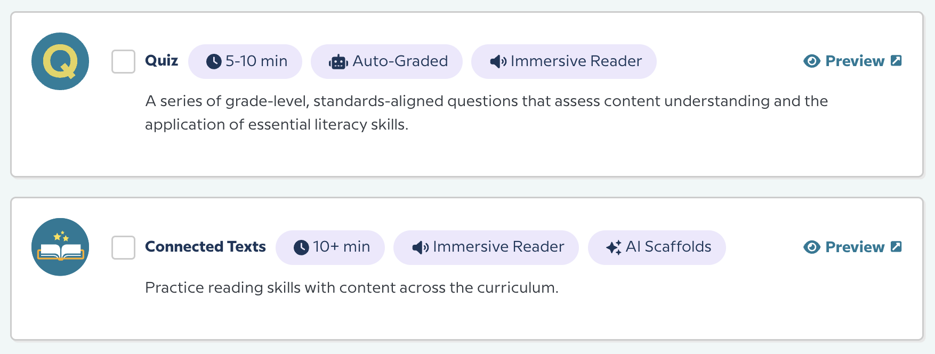935x354 pixels.
Task: Click the AI Scaffolds tag label
Action: pos(668,247)
